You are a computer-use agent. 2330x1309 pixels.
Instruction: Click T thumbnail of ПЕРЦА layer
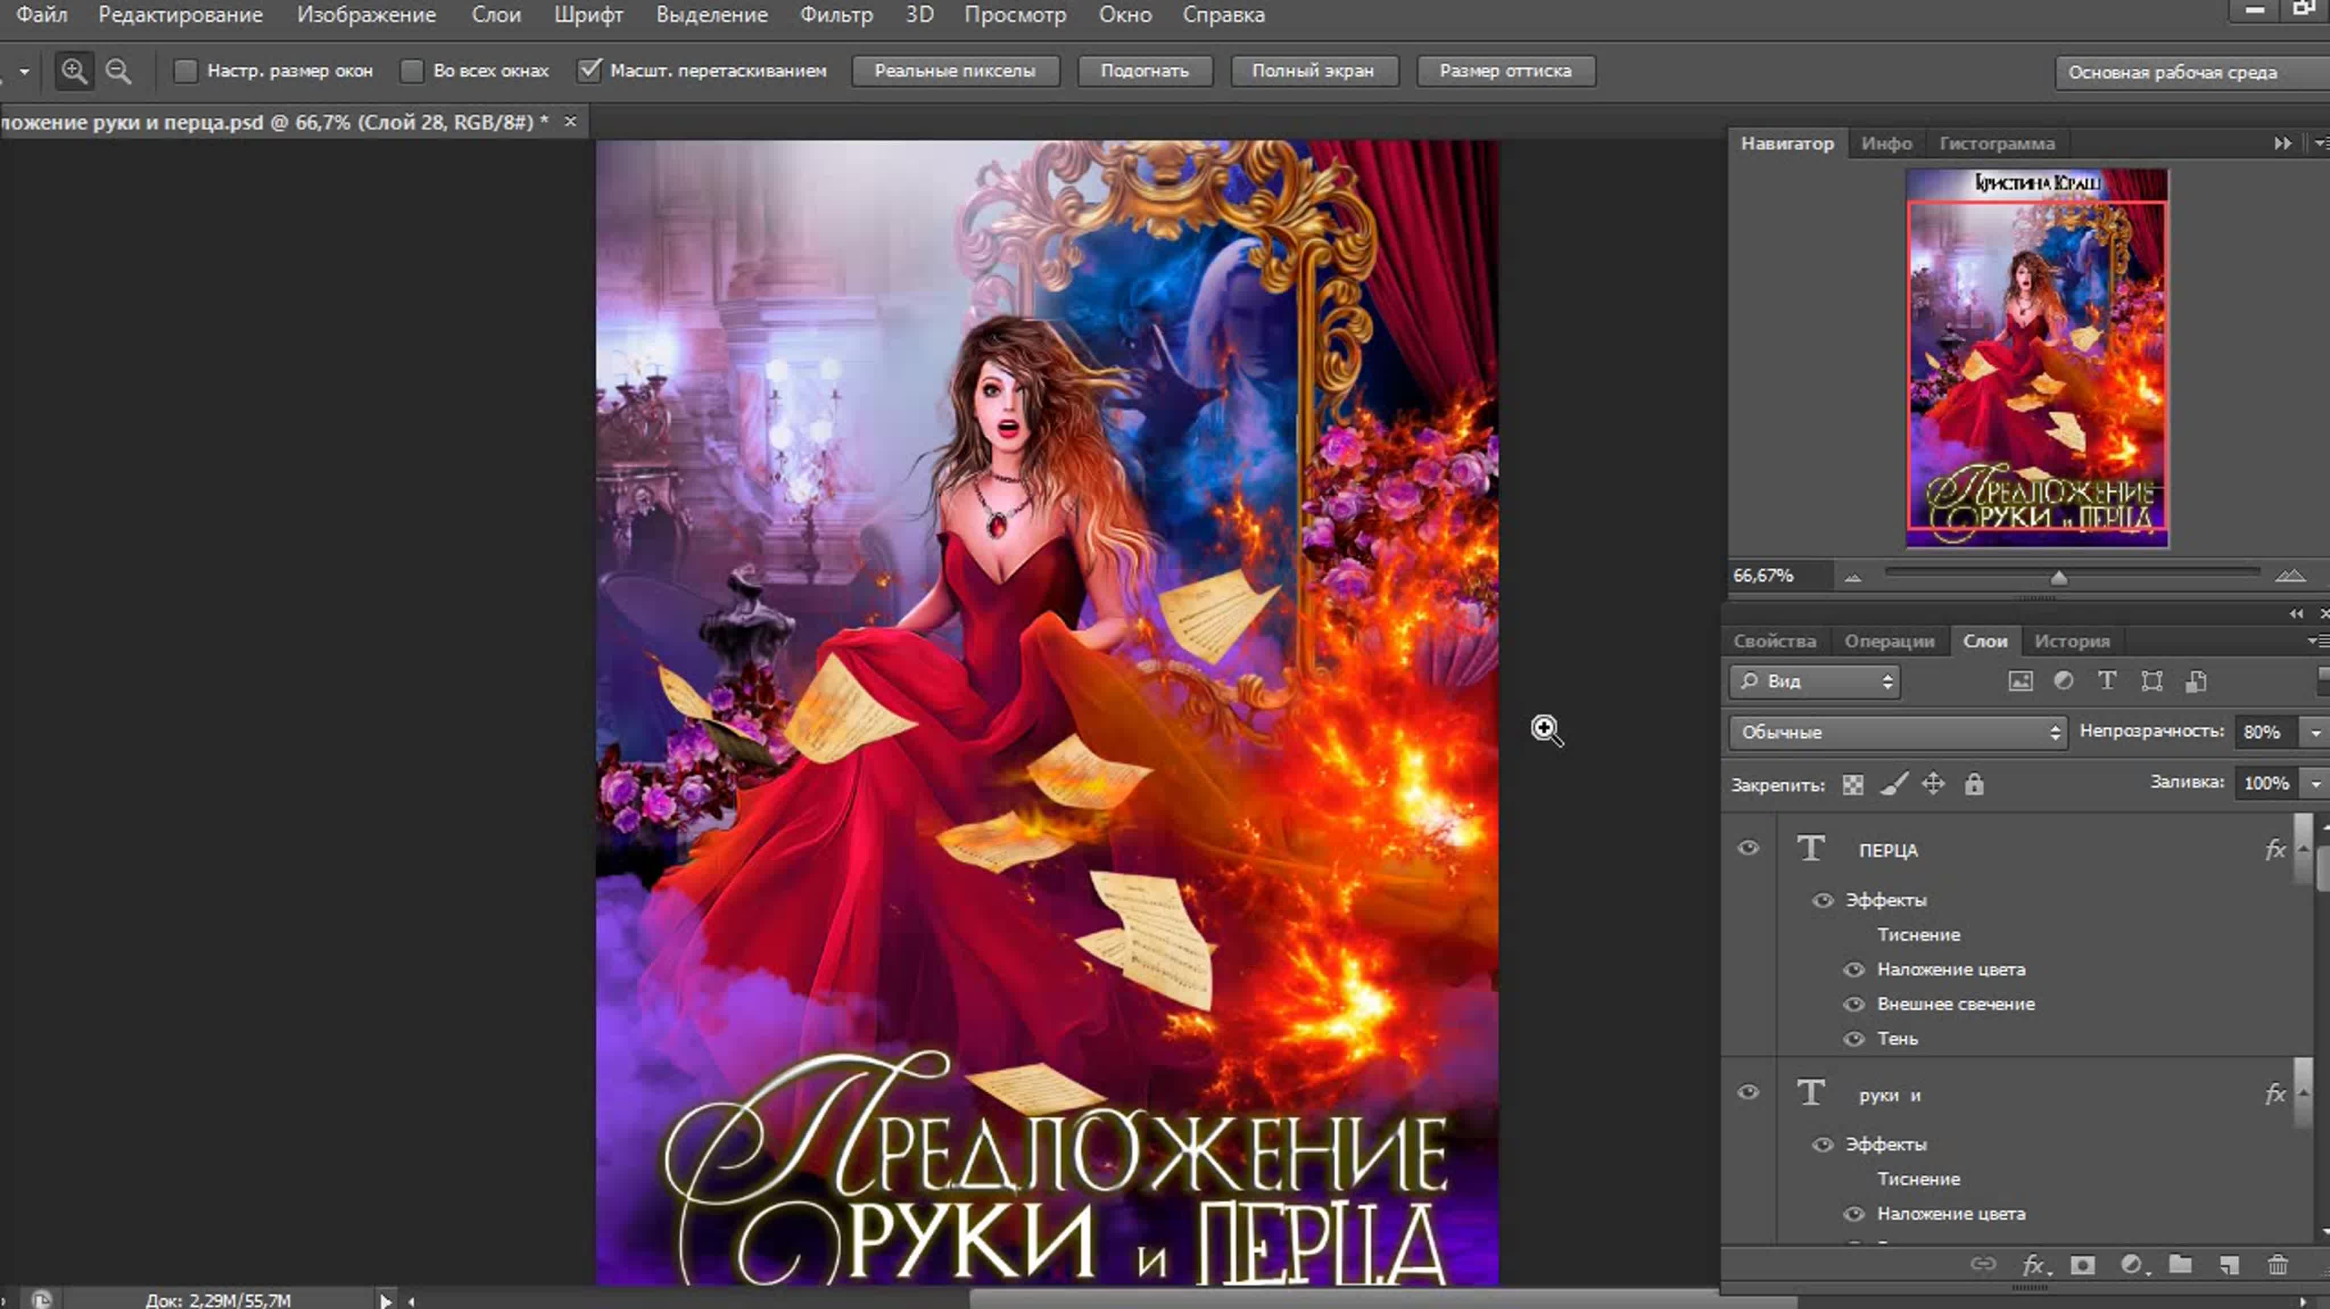click(x=1810, y=849)
